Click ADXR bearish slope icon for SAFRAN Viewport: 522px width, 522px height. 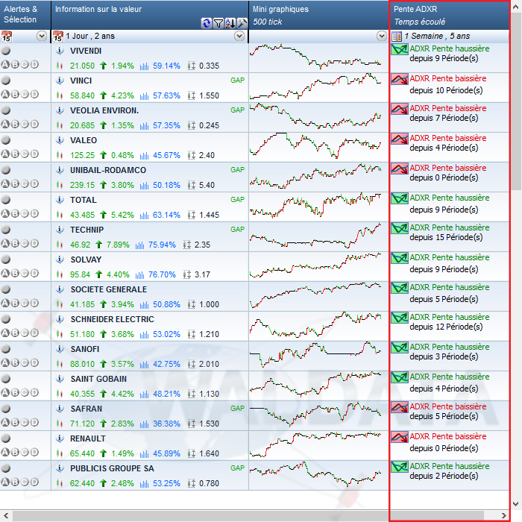[400, 407]
